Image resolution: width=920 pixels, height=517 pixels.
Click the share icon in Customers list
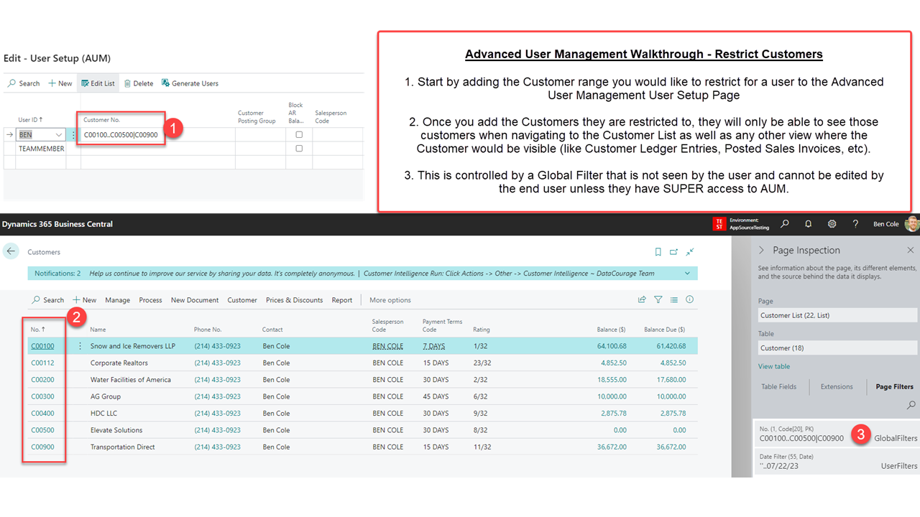pyautogui.click(x=642, y=300)
